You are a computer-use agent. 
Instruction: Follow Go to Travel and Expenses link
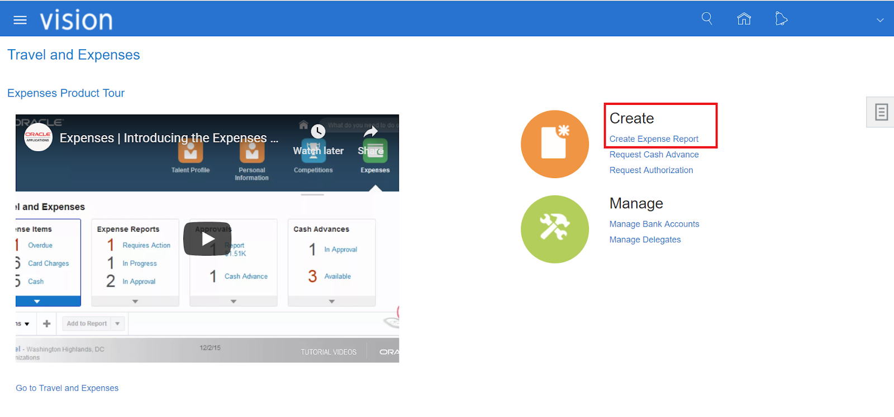coord(67,388)
